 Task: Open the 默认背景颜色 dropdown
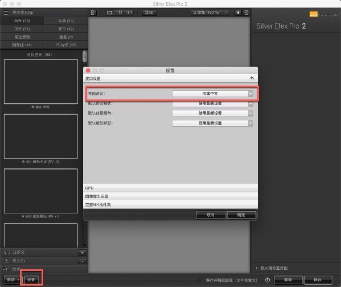pyautogui.click(x=212, y=113)
